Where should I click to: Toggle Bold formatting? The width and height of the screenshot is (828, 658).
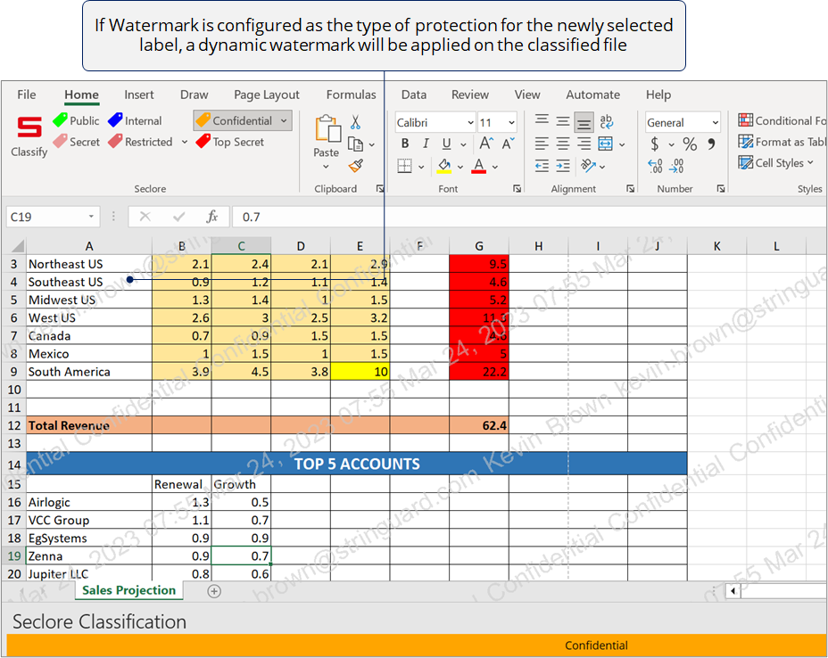[405, 144]
